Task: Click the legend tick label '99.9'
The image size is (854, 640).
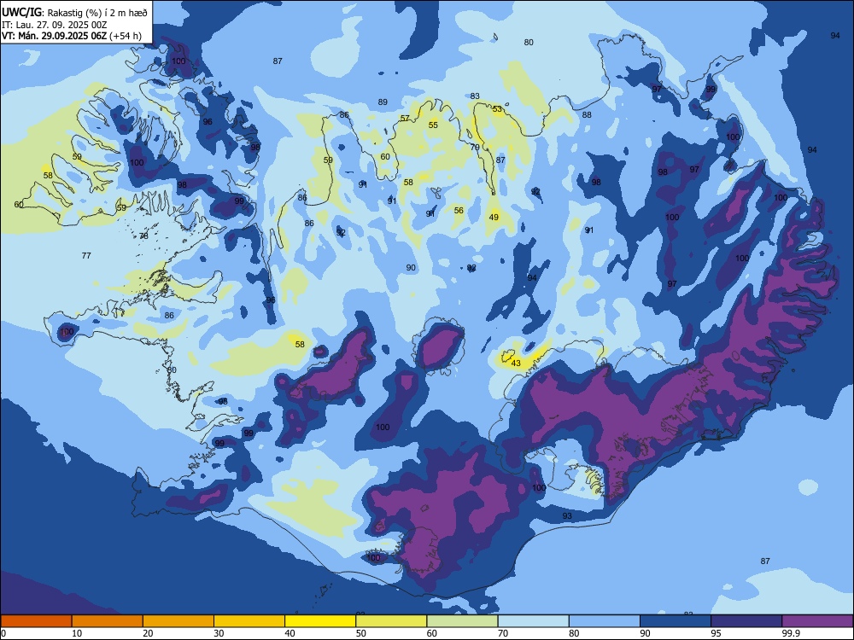Action: coord(791,633)
